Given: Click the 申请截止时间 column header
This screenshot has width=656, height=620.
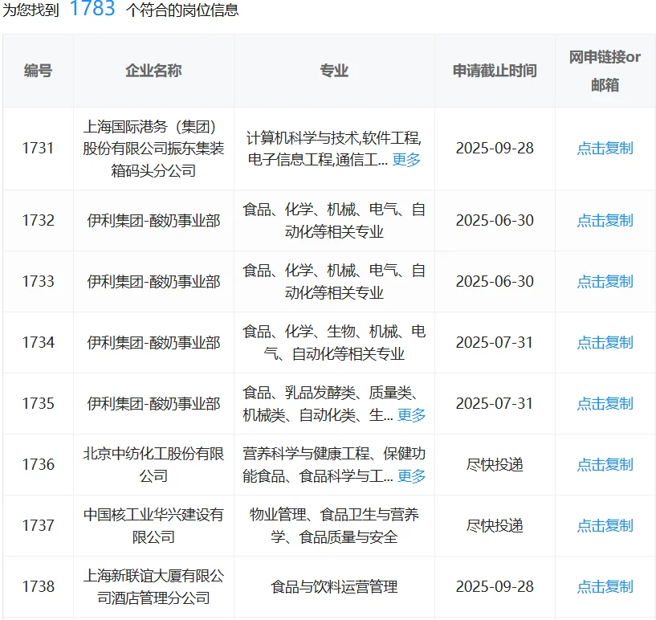Looking at the screenshot, I should pos(495,71).
